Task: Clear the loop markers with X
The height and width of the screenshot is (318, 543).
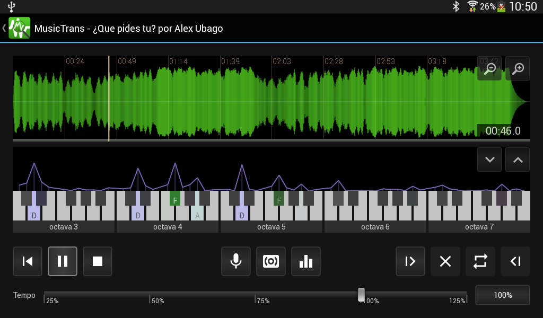Action: 445,261
